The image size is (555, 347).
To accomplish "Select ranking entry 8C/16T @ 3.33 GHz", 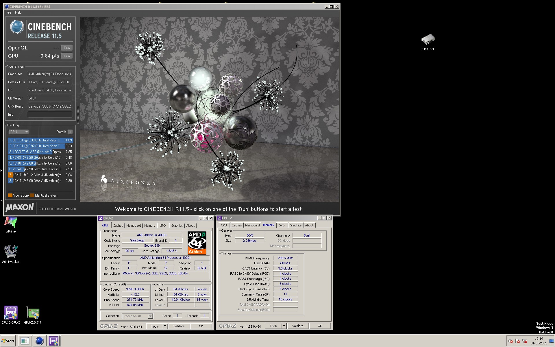I will 40,140.
